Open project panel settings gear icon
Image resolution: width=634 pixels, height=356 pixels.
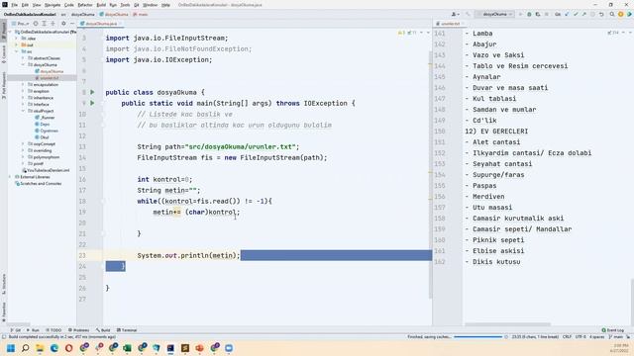pos(63,24)
